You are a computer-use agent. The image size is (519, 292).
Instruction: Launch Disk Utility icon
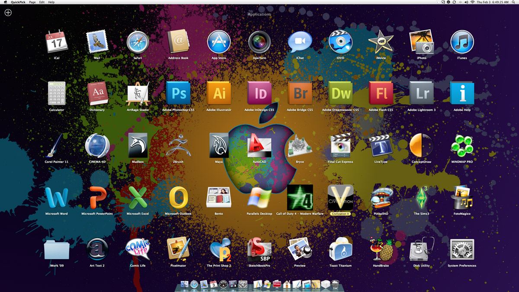tap(421, 250)
